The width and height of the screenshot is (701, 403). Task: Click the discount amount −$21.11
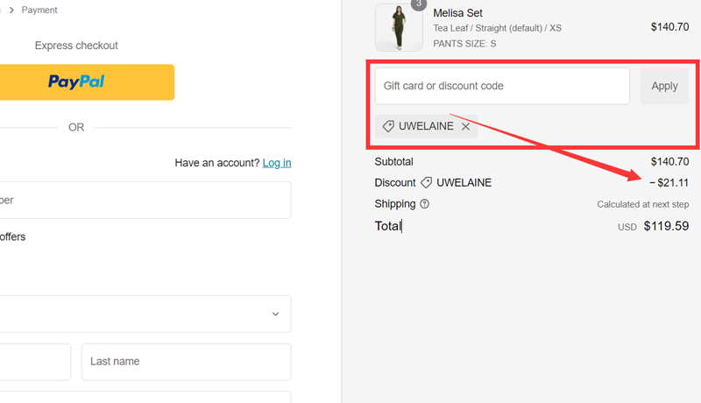coord(669,183)
